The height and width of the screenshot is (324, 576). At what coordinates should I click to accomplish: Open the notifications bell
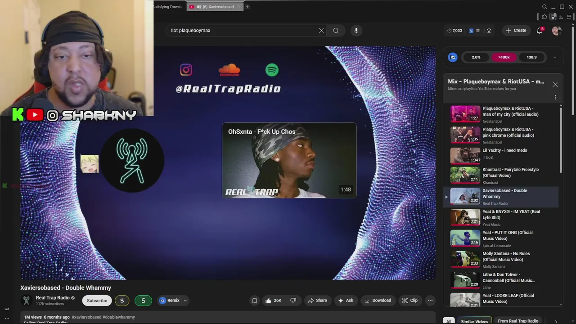click(x=540, y=31)
